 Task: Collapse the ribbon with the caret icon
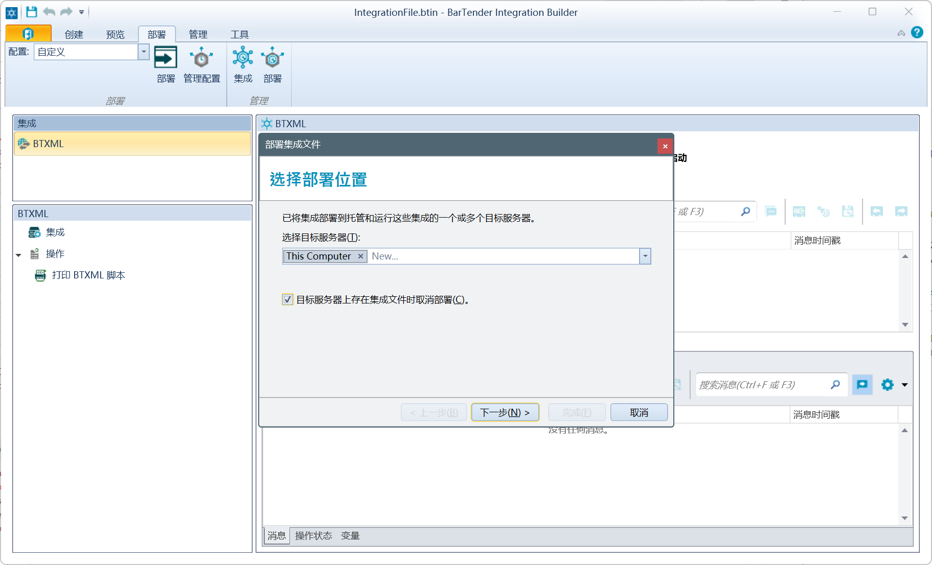pos(901,33)
